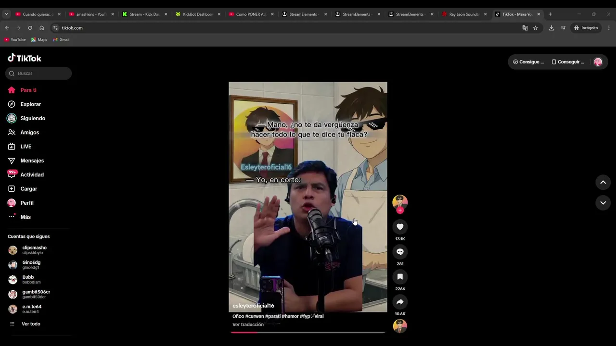Open the tab search dropdown
Screen dimensions: 616x346
pos(6,14)
